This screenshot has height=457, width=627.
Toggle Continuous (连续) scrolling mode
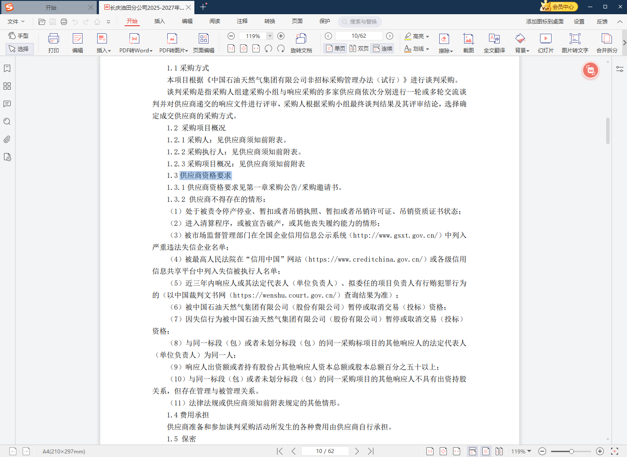point(383,48)
